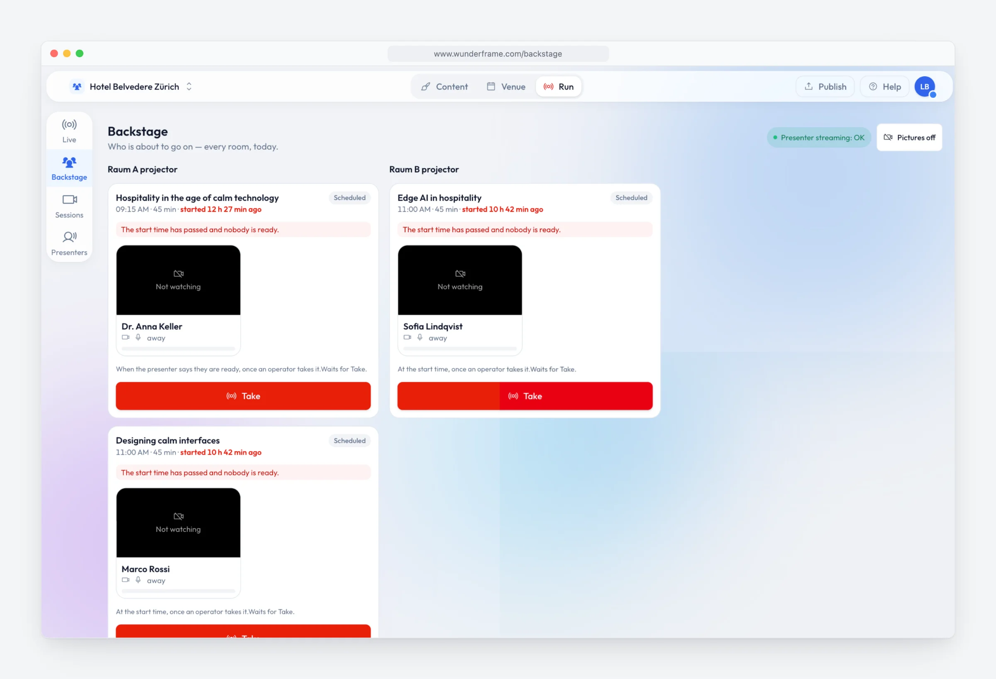Switch to the Content tab
Screen dimensions: 996x679
[x=444, y=87]
